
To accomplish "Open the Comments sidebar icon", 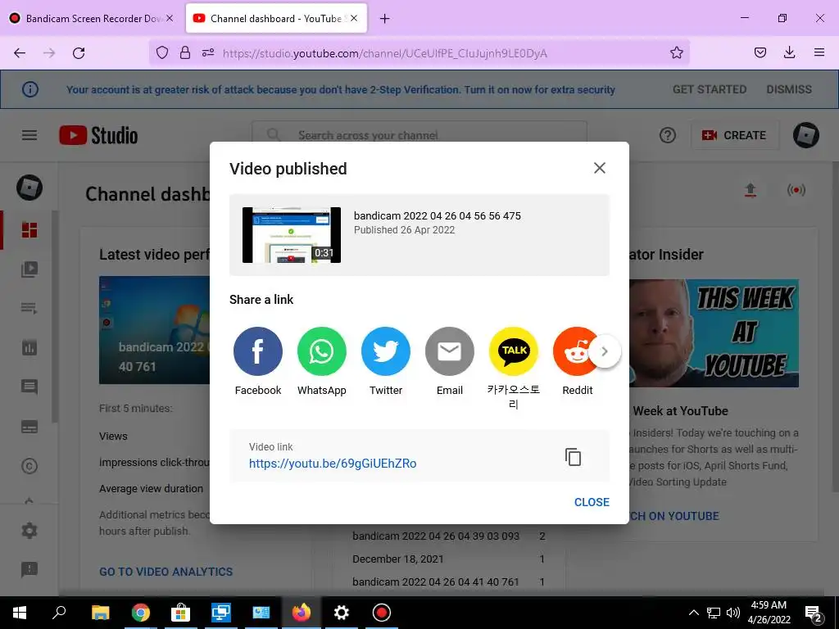I will 29,387.
